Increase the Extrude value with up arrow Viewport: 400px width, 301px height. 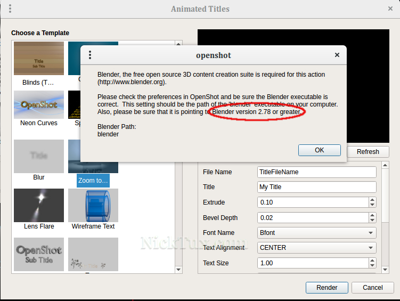(x=372, y=200)
